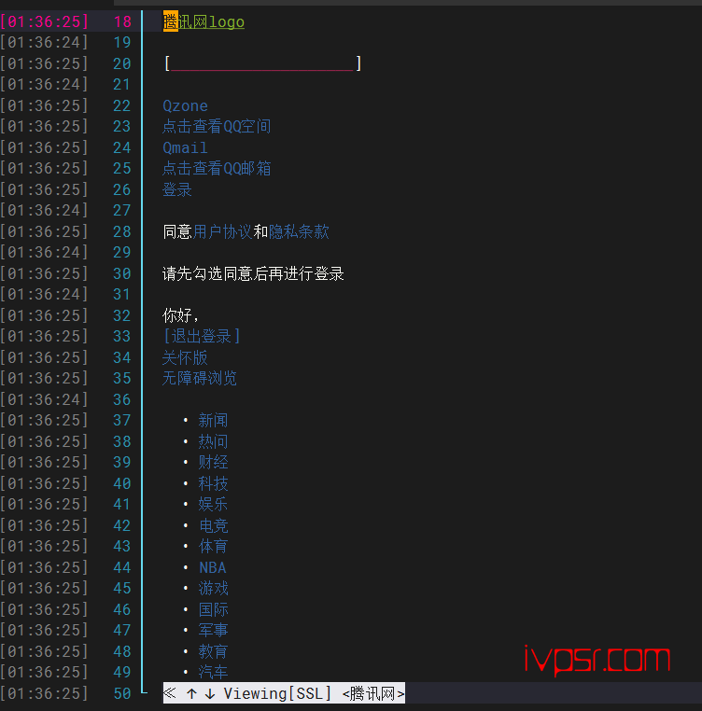Screen dimensions: 702x711
Task: Open the Qzone link
Action: [185, 105]
